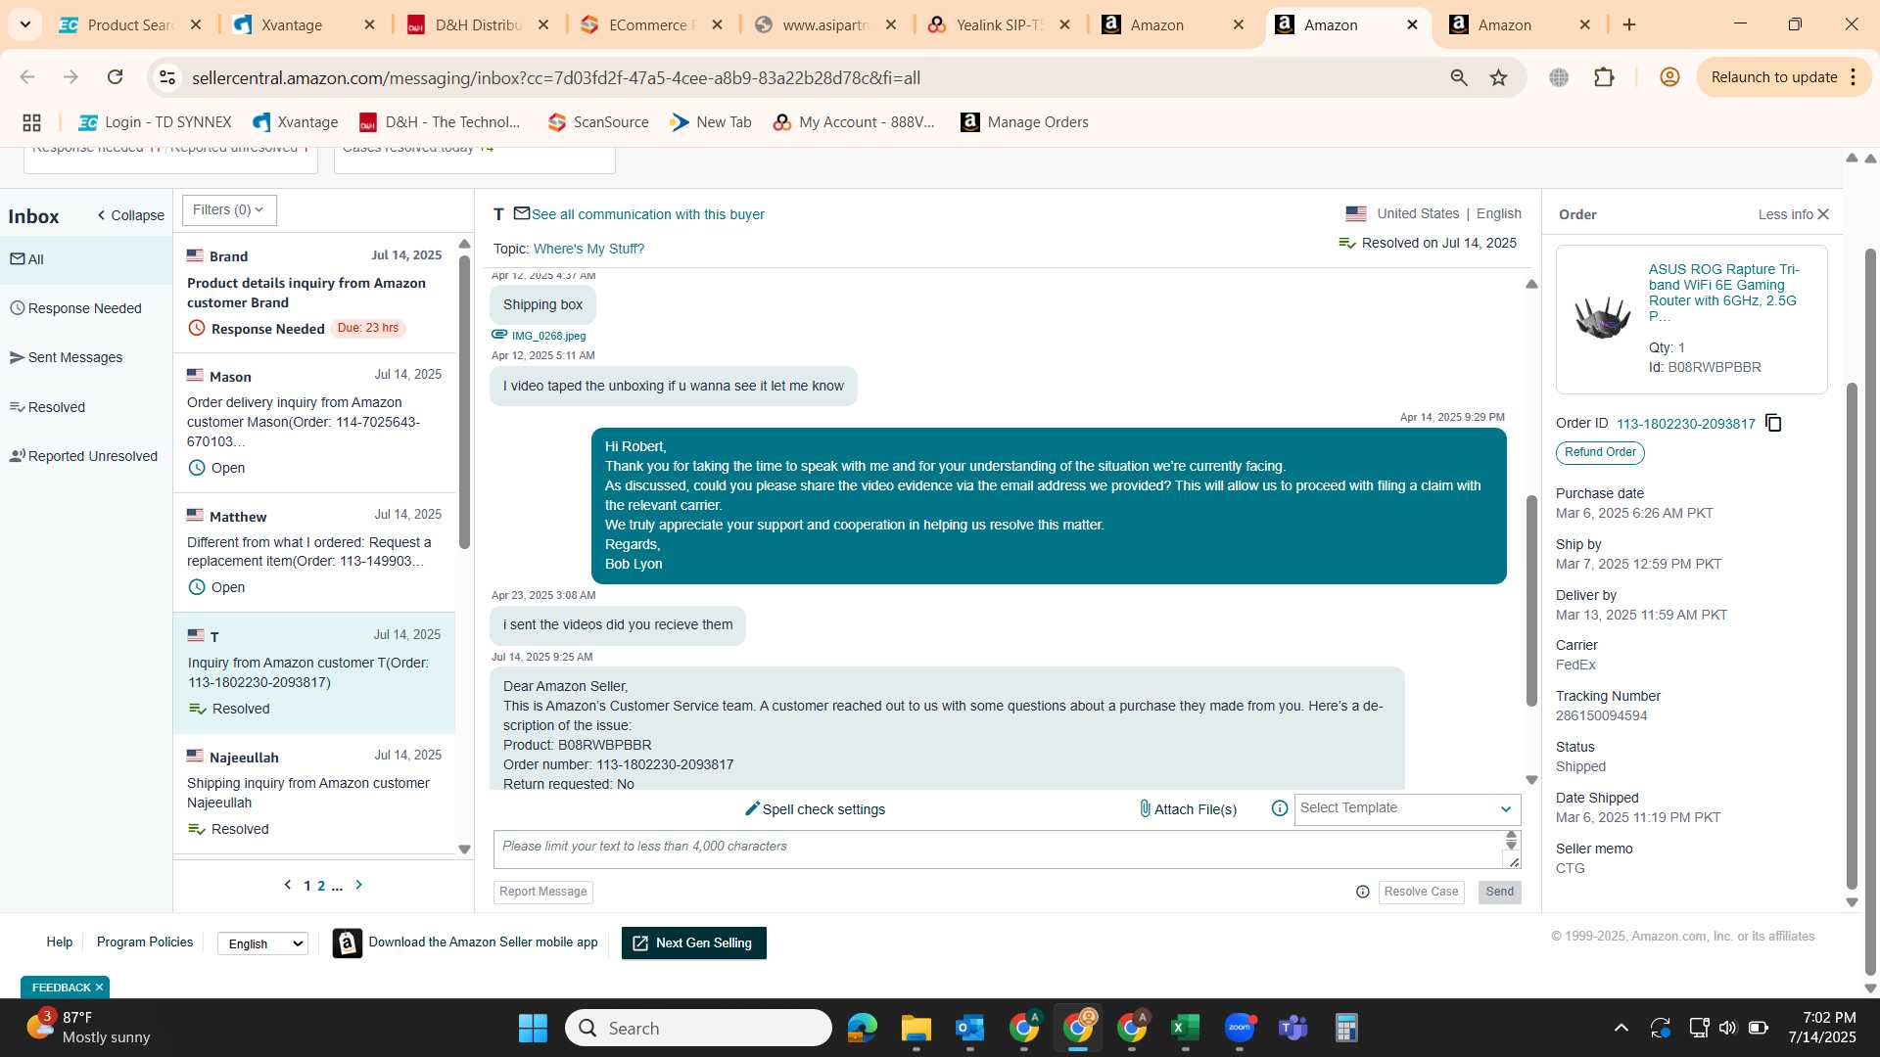Viewport: 1880px width, 1057px height.
Task: Click the paperclip Attach File(s) icon
Action: point(1145,808)
